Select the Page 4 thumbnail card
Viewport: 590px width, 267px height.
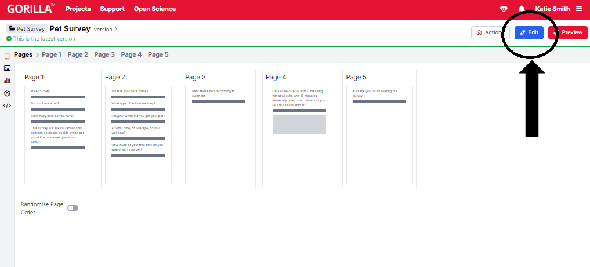299,129
